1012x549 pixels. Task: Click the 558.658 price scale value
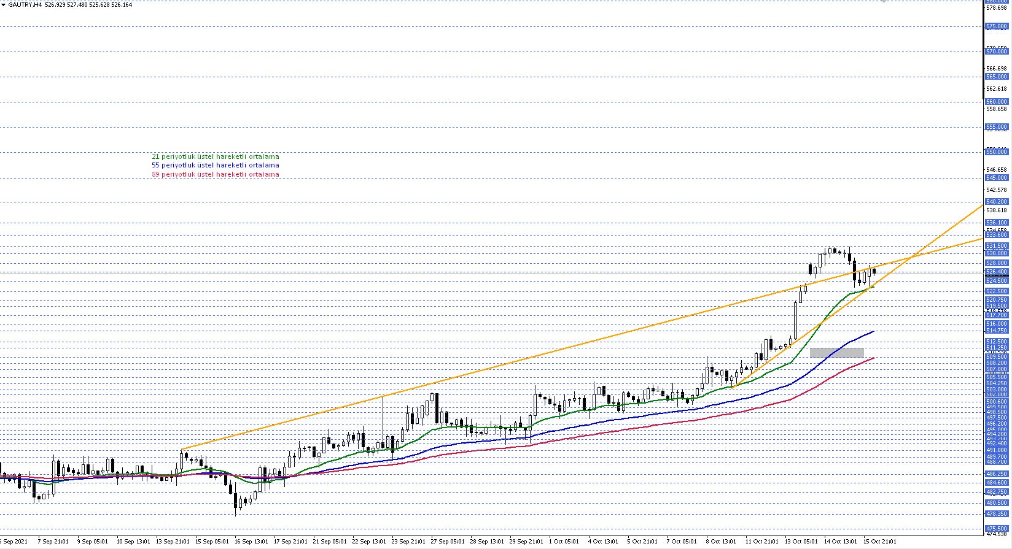pyautogui.click(x=996, y=109)
